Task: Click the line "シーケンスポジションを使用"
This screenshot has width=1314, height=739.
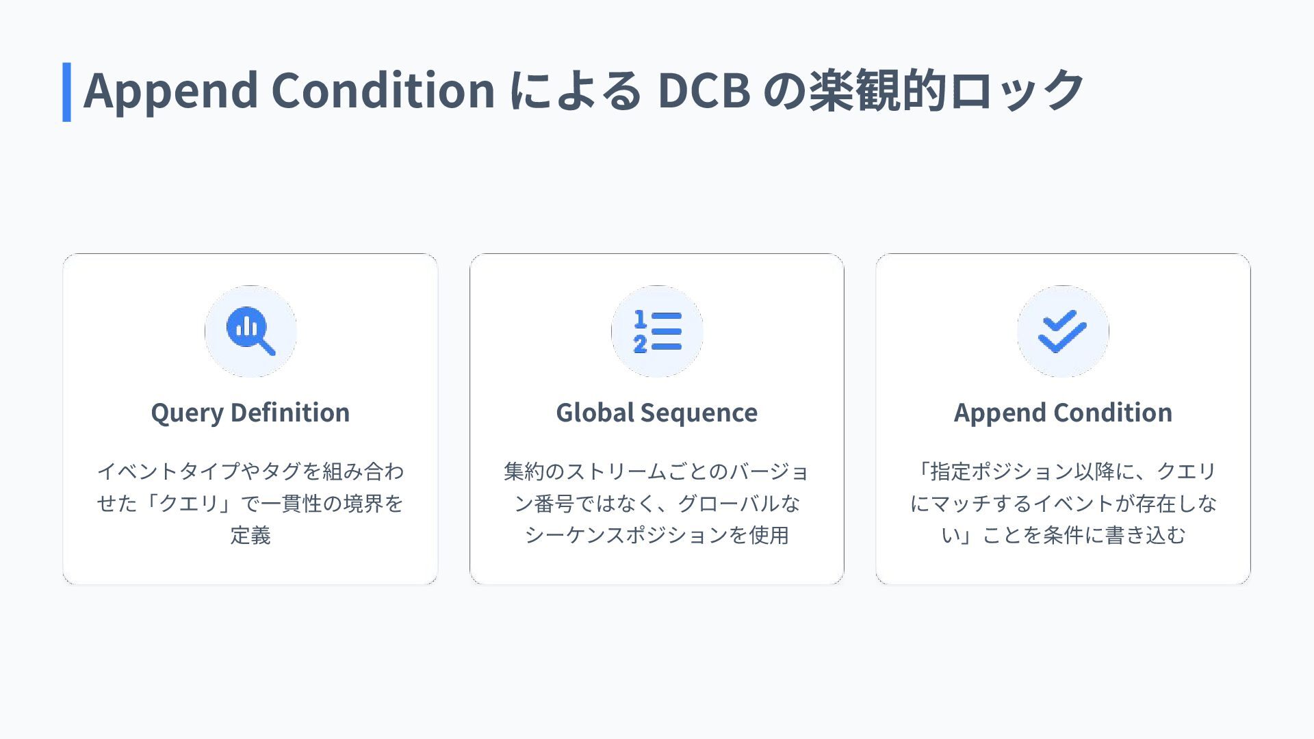Action: click(x=657, y=535)
